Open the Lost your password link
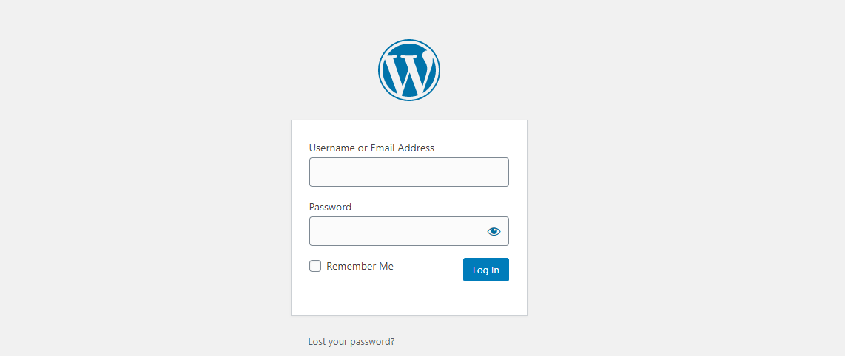This screenshot has height=356, width=845. point(351,342)
